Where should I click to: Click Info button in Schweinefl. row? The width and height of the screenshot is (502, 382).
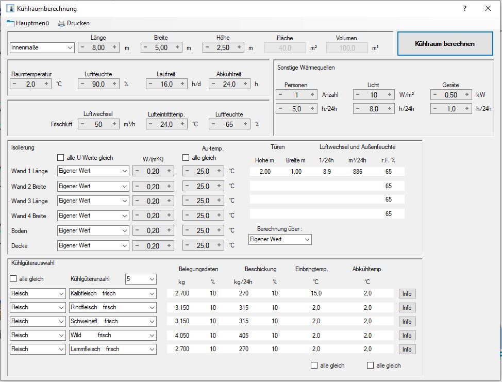pyautogui.click(x=407, y=322)
